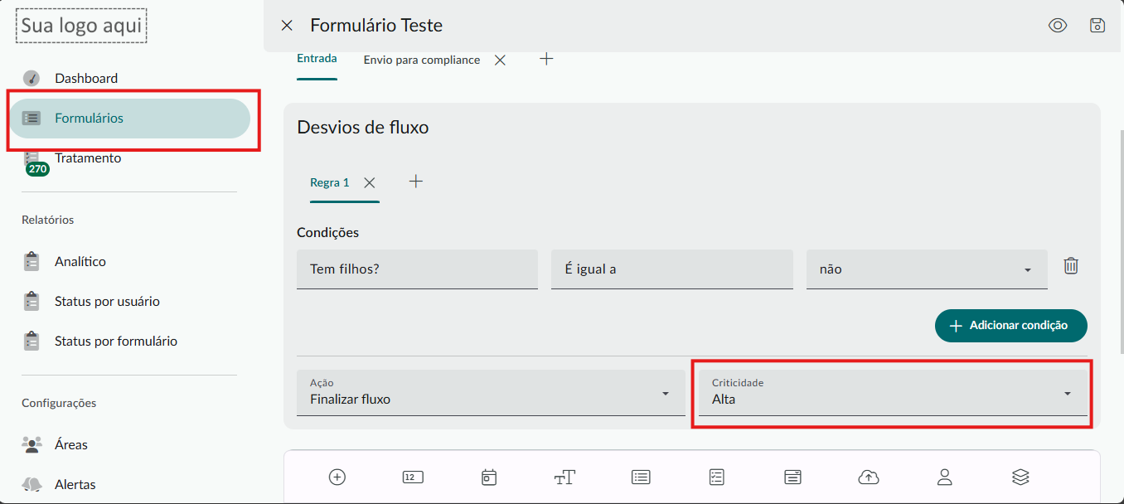Screen dimensions: 1124x504
Task: Delete the condition with the trash icon
Action: [1071, 266]
